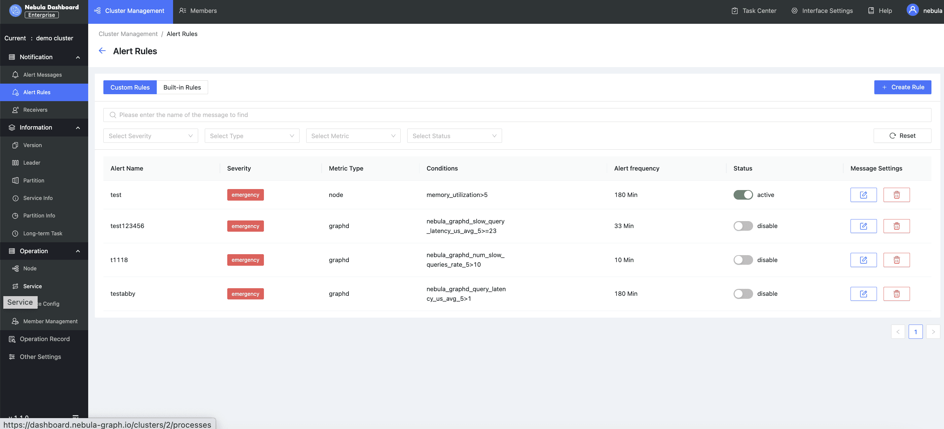Disable the active toggle for the test rule

click(743, 195)
